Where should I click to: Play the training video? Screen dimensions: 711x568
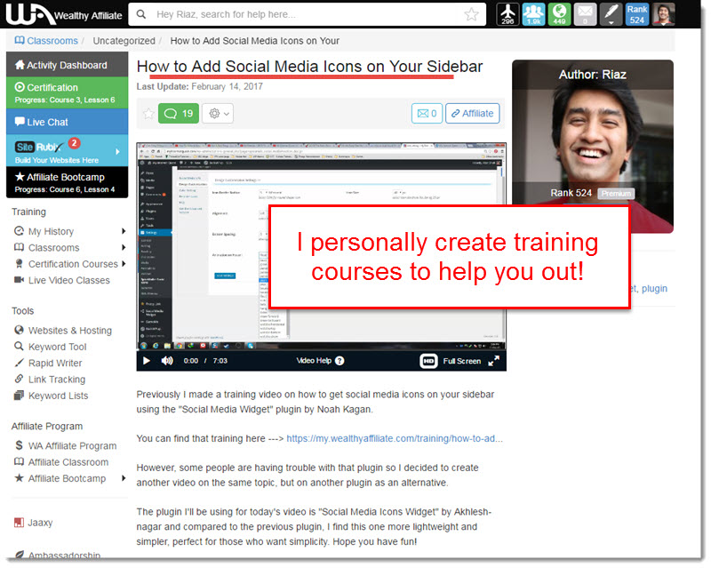(147, 361)
